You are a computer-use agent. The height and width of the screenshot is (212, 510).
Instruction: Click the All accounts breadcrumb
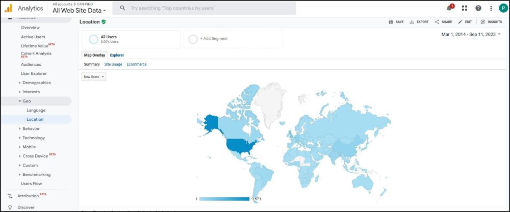pos(62,4)
